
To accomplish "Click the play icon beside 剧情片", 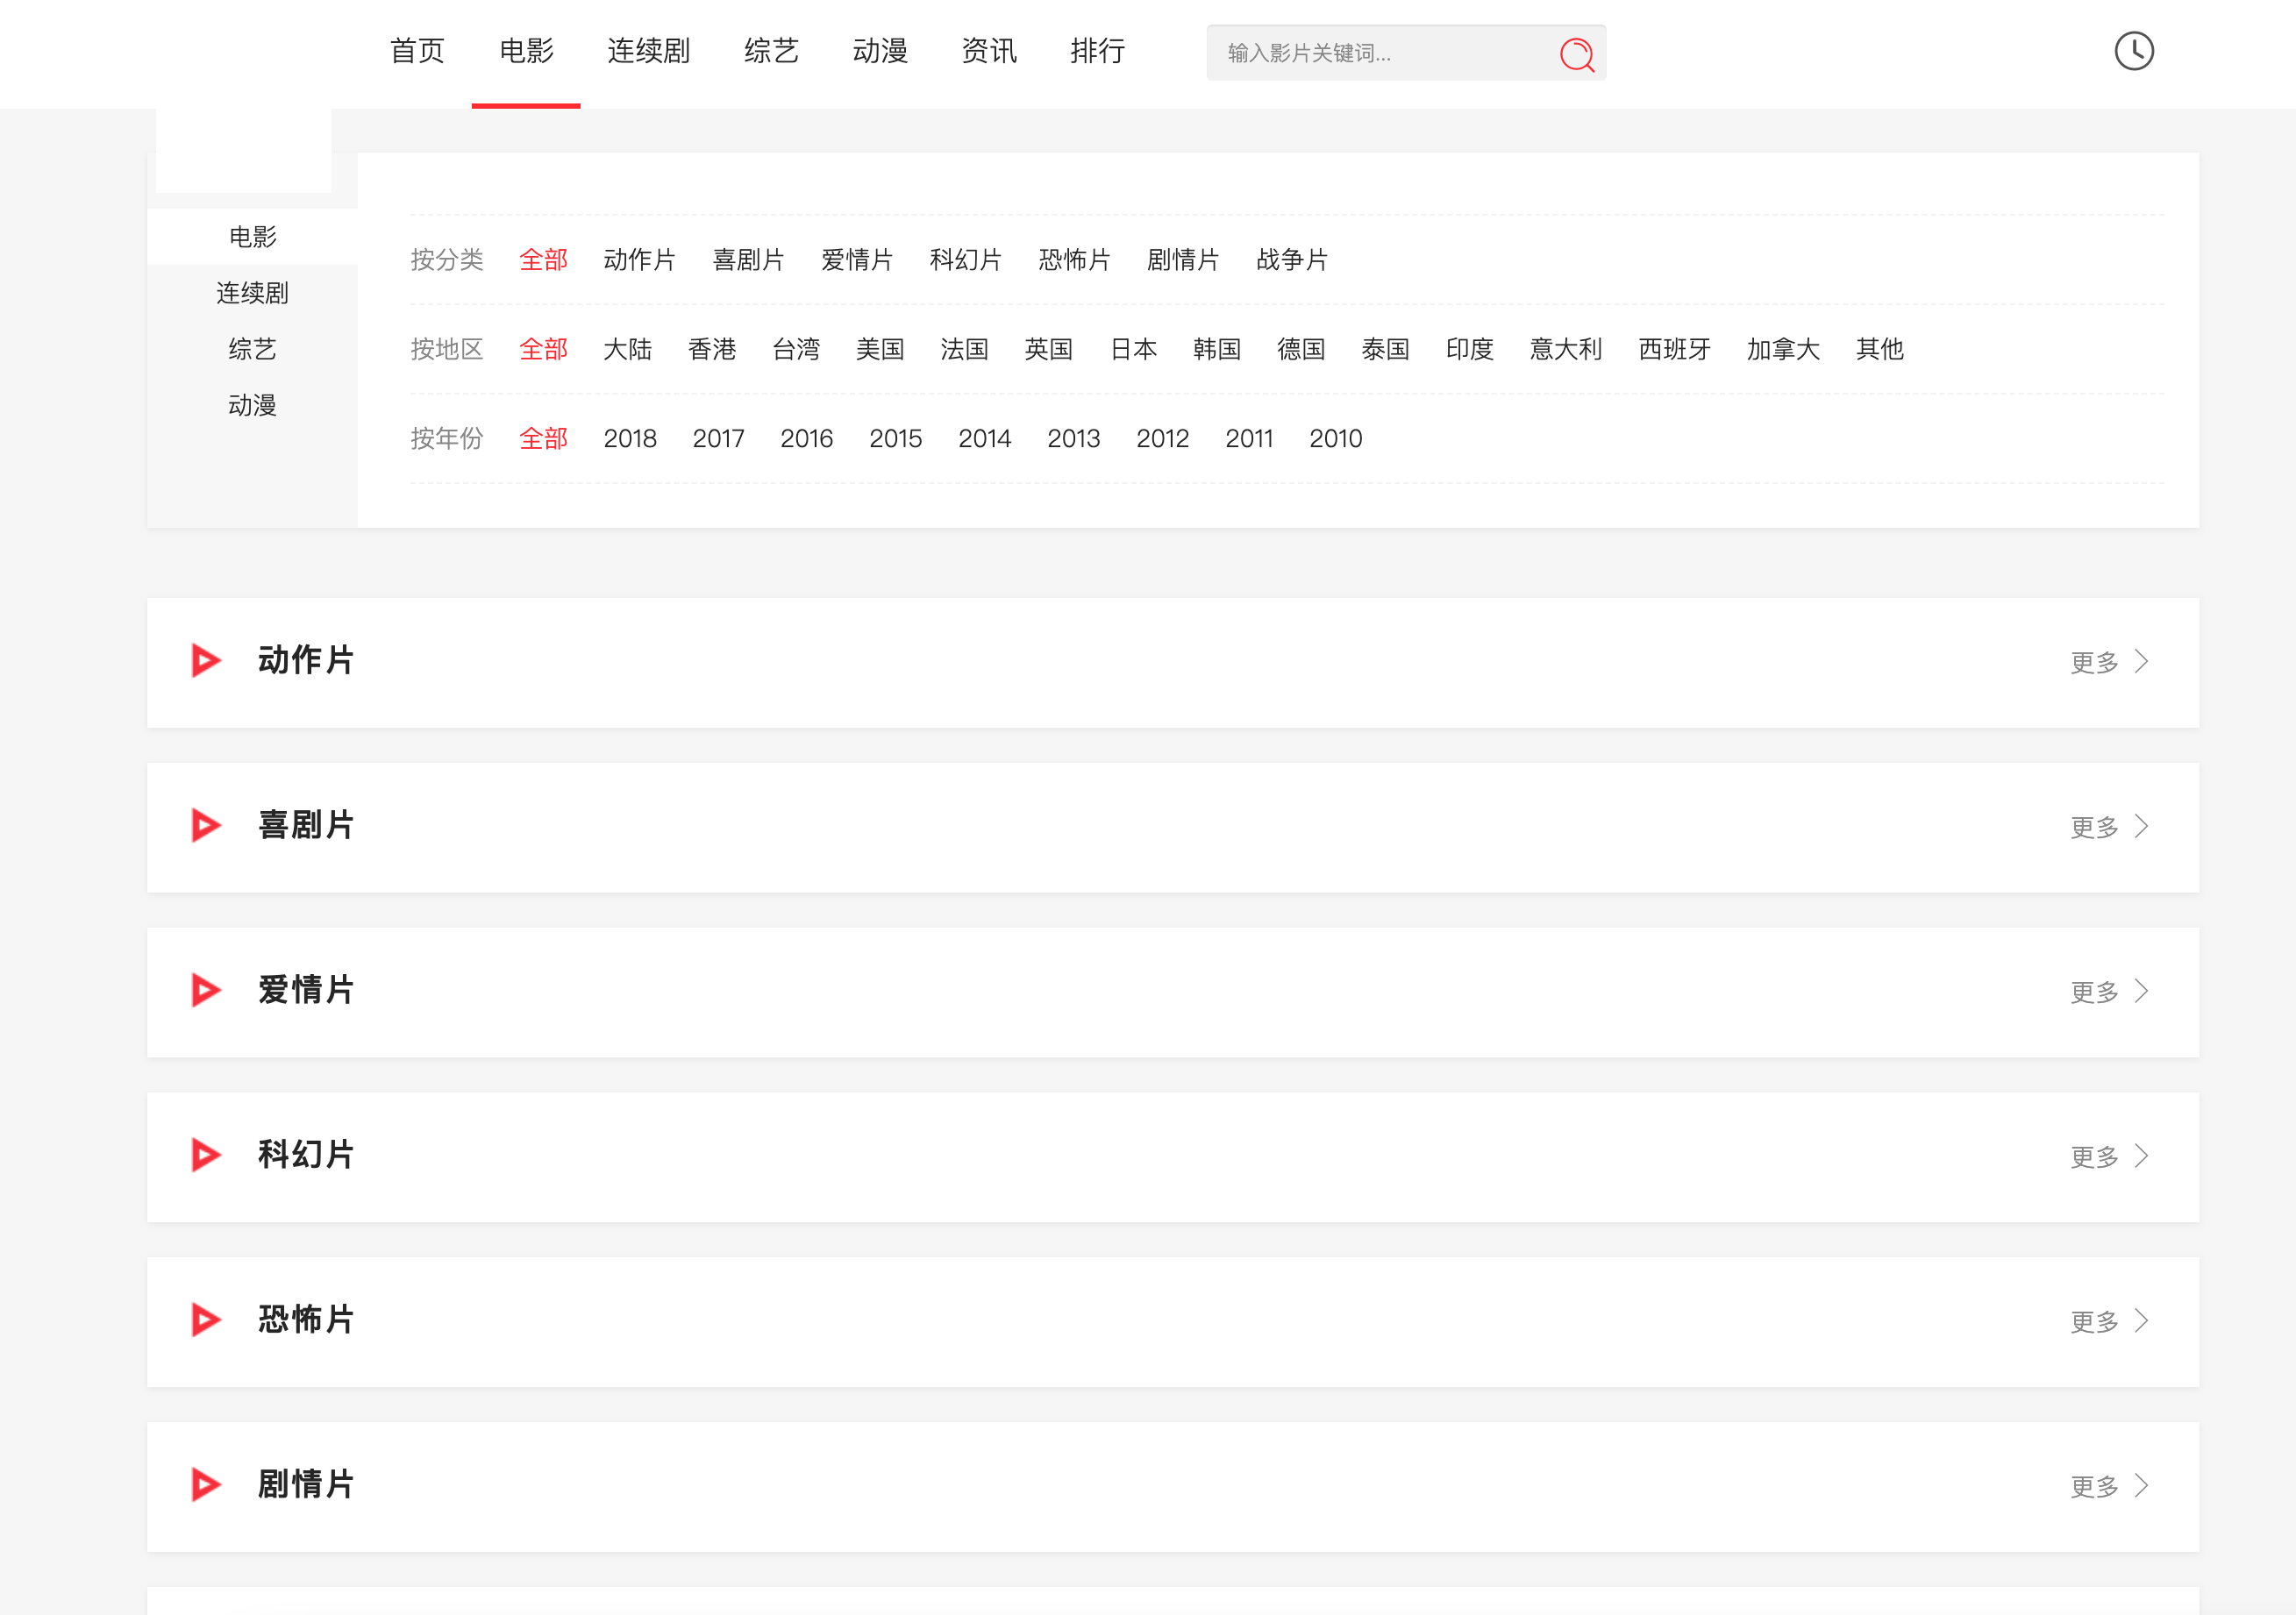I will [x=206, y=1485].
